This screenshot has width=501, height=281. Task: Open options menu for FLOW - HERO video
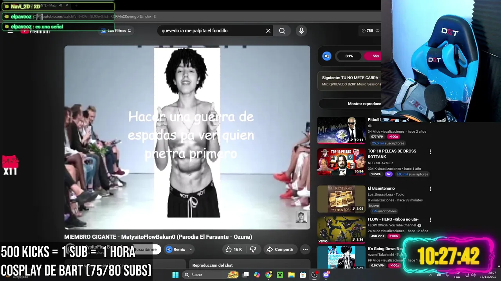click(x=430, y=220)
